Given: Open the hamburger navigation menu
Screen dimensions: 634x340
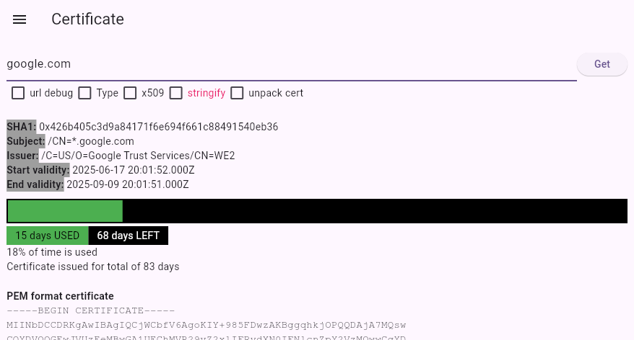Looking at the screenshot, I should pos(19,19).
